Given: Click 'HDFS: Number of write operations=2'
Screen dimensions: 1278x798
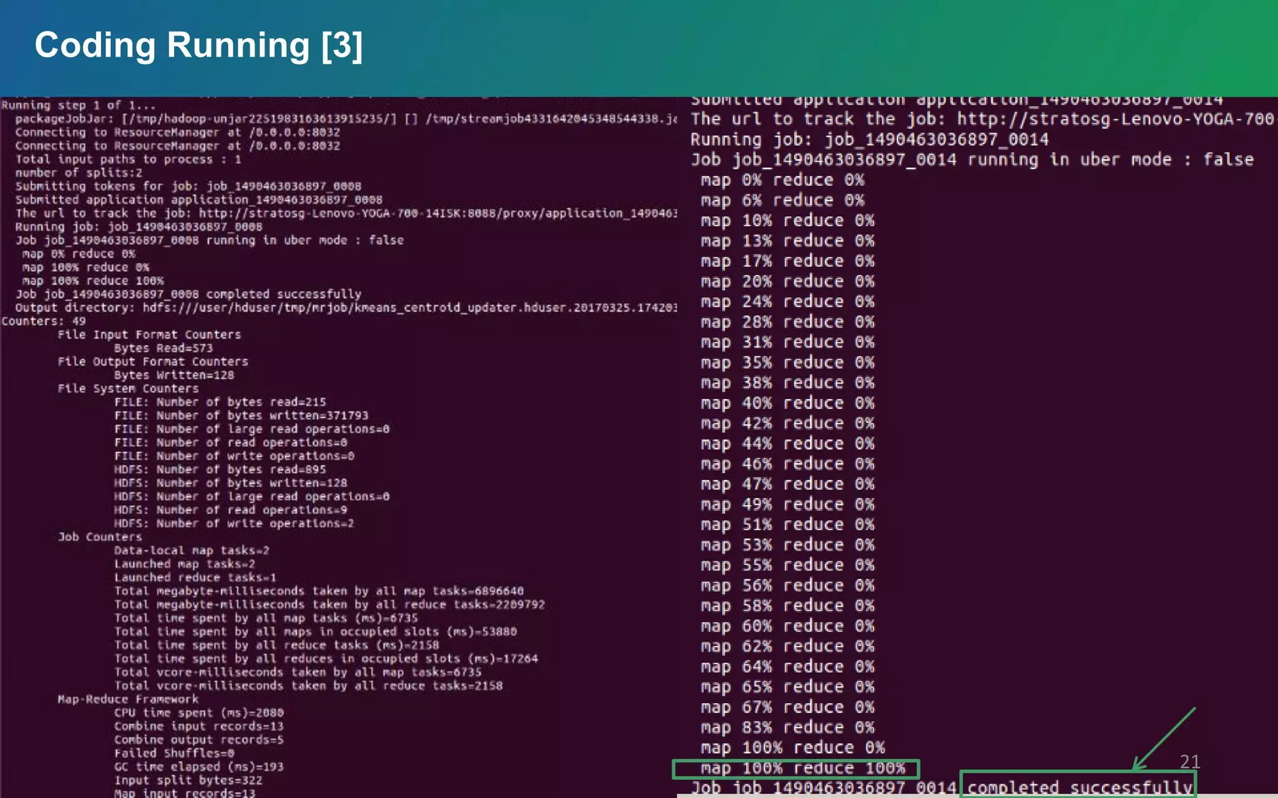Looking at the screenshot, I should [234, 524].
